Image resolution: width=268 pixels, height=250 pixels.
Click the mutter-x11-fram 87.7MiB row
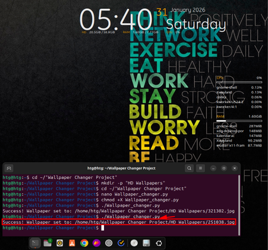pos(239,146)
